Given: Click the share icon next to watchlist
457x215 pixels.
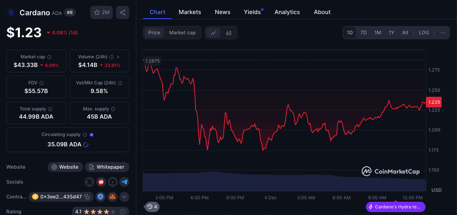Looking at the screenshot, I should tap(123, 12).
